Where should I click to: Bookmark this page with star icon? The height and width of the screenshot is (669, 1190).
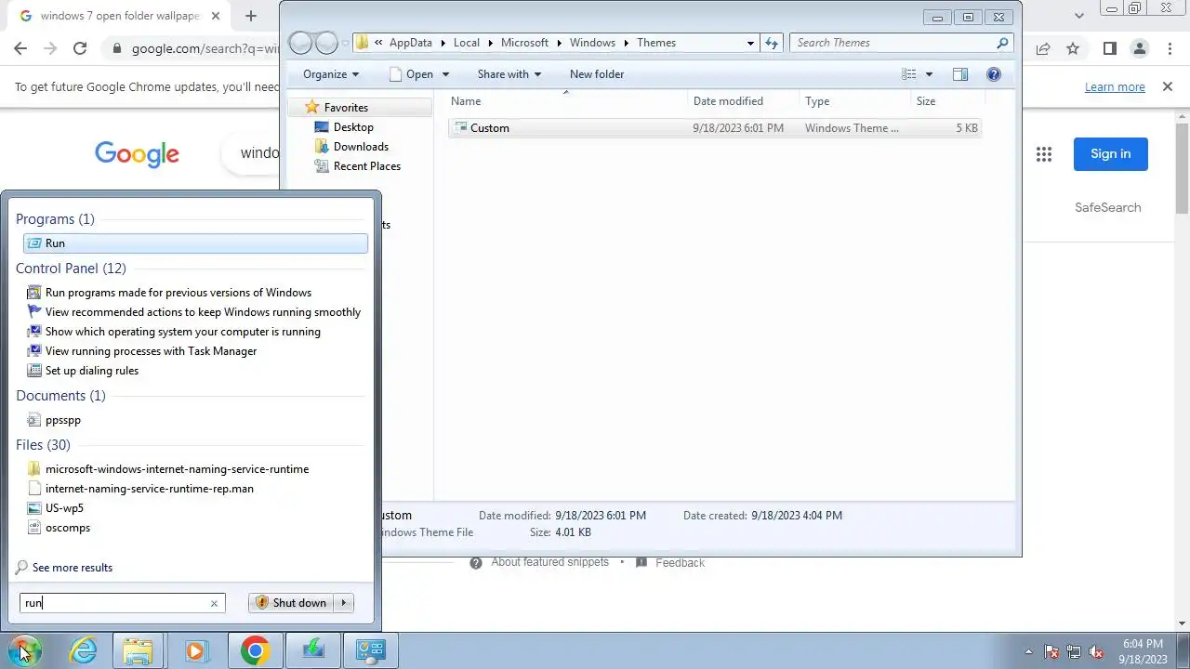(x=1073, y=48)
